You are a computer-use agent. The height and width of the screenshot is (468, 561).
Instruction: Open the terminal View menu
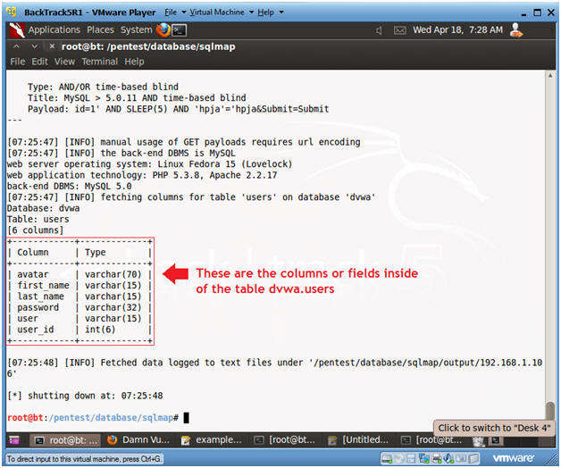point(64,62)
